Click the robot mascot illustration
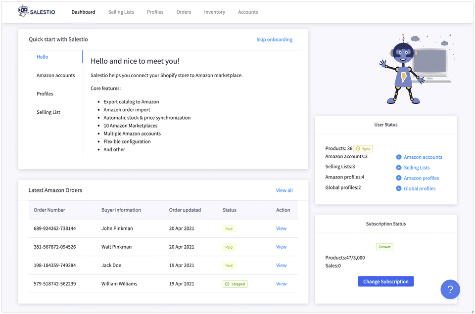The width and height of the screenshot is (475, 314). pyautogui.click(x=416, y=69)
